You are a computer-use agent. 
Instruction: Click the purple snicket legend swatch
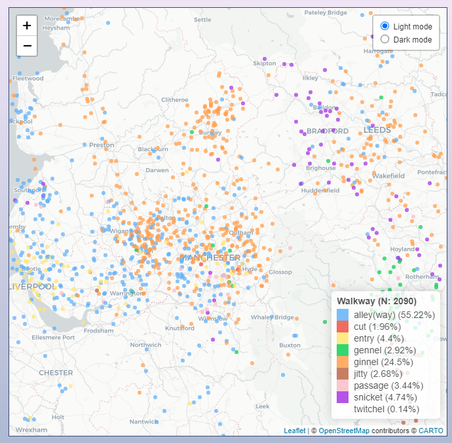point(343,397)
